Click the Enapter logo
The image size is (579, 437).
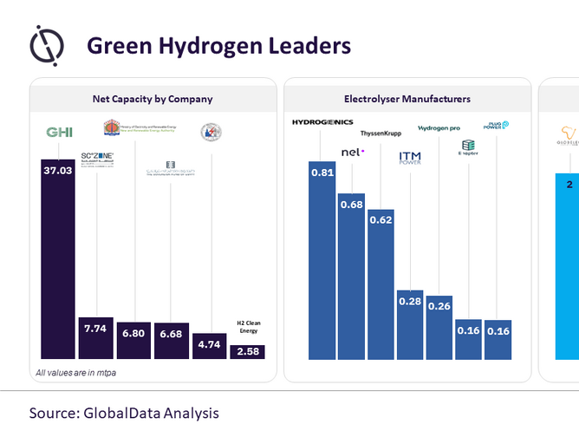[468, 147]
